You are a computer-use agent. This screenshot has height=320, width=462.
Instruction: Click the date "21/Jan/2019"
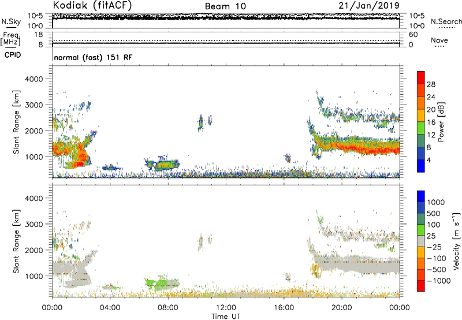tap(369, 5)
